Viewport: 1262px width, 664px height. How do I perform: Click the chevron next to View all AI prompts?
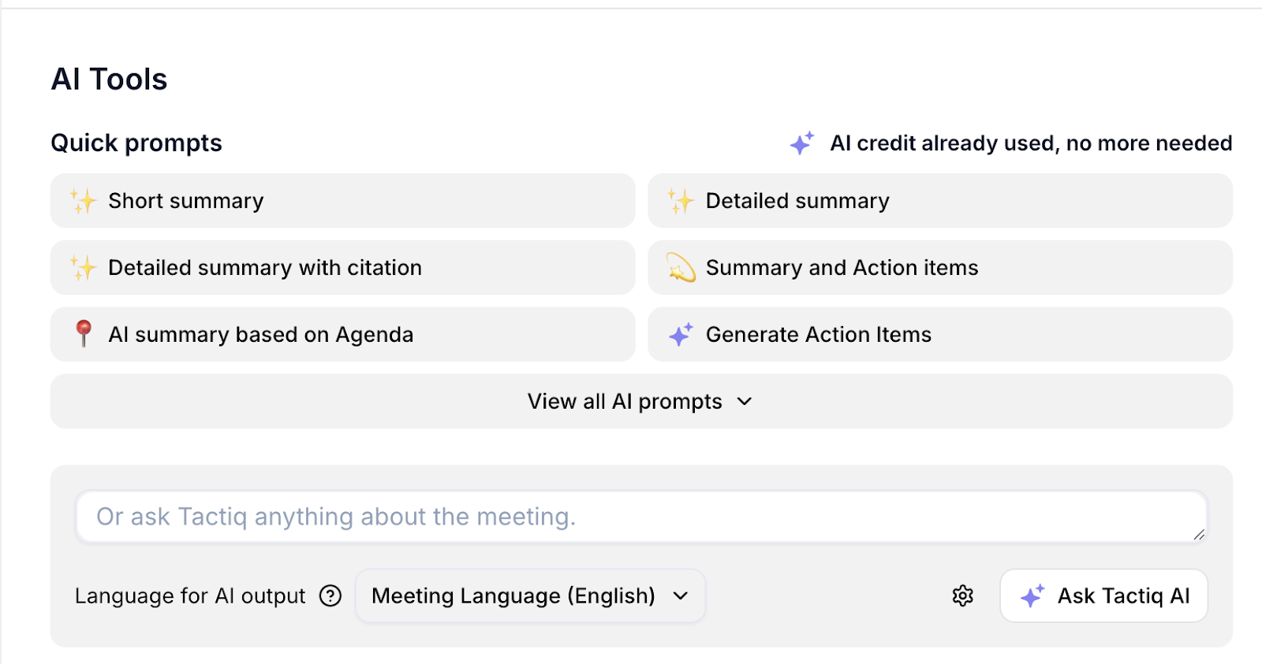(x=745, y=402)
